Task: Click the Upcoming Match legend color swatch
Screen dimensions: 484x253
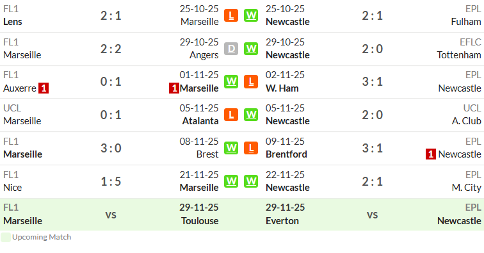Action: pyautogui.click(x=6, y=237)
